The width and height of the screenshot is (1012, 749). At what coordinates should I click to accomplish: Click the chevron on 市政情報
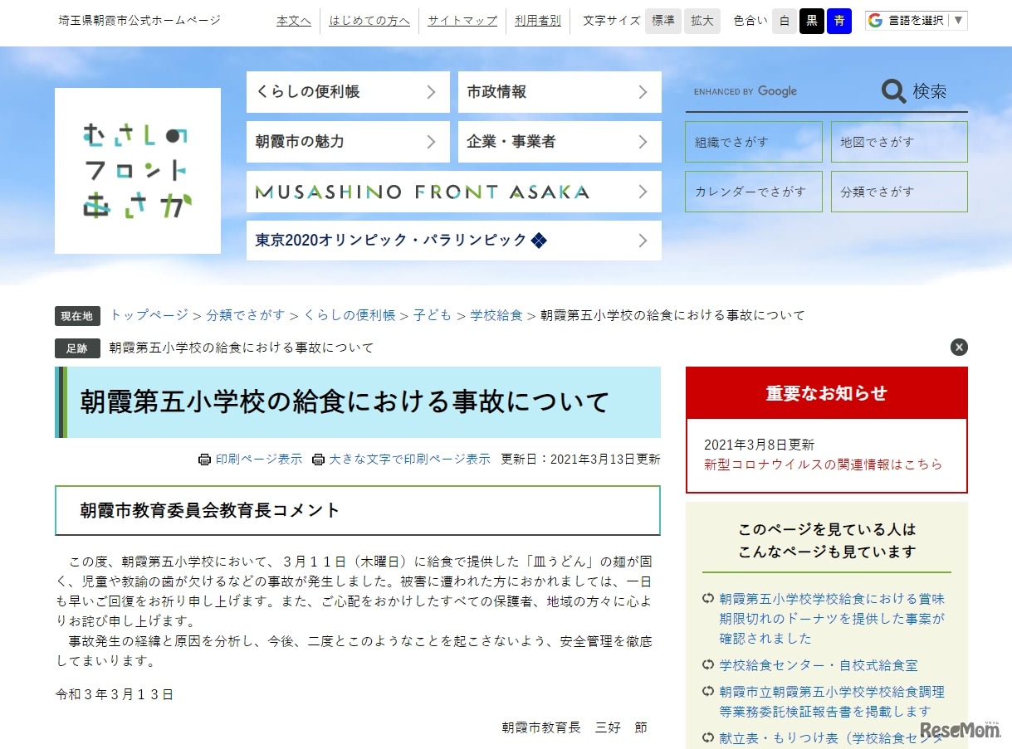pyautogui.click(x=643, y=92)
